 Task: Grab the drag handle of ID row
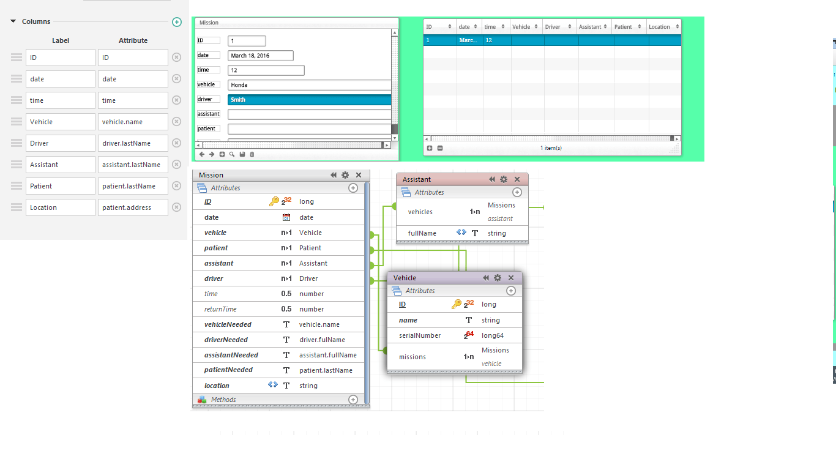coord(17,58)
